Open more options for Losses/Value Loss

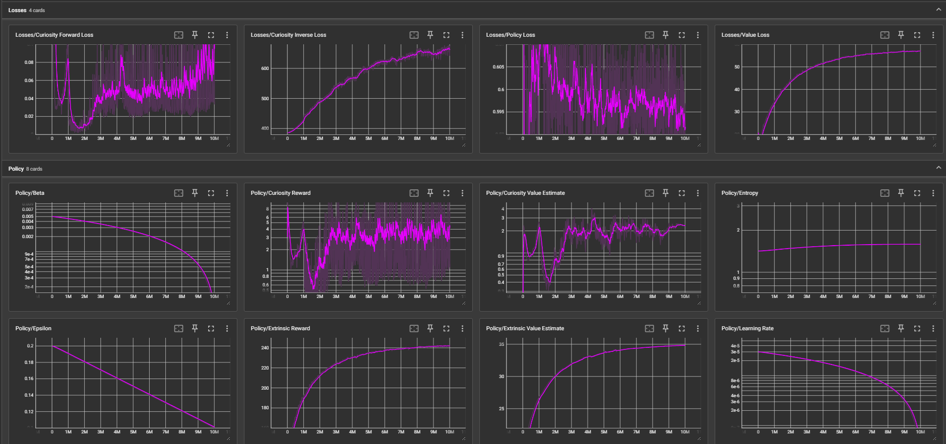pos(933,35)
